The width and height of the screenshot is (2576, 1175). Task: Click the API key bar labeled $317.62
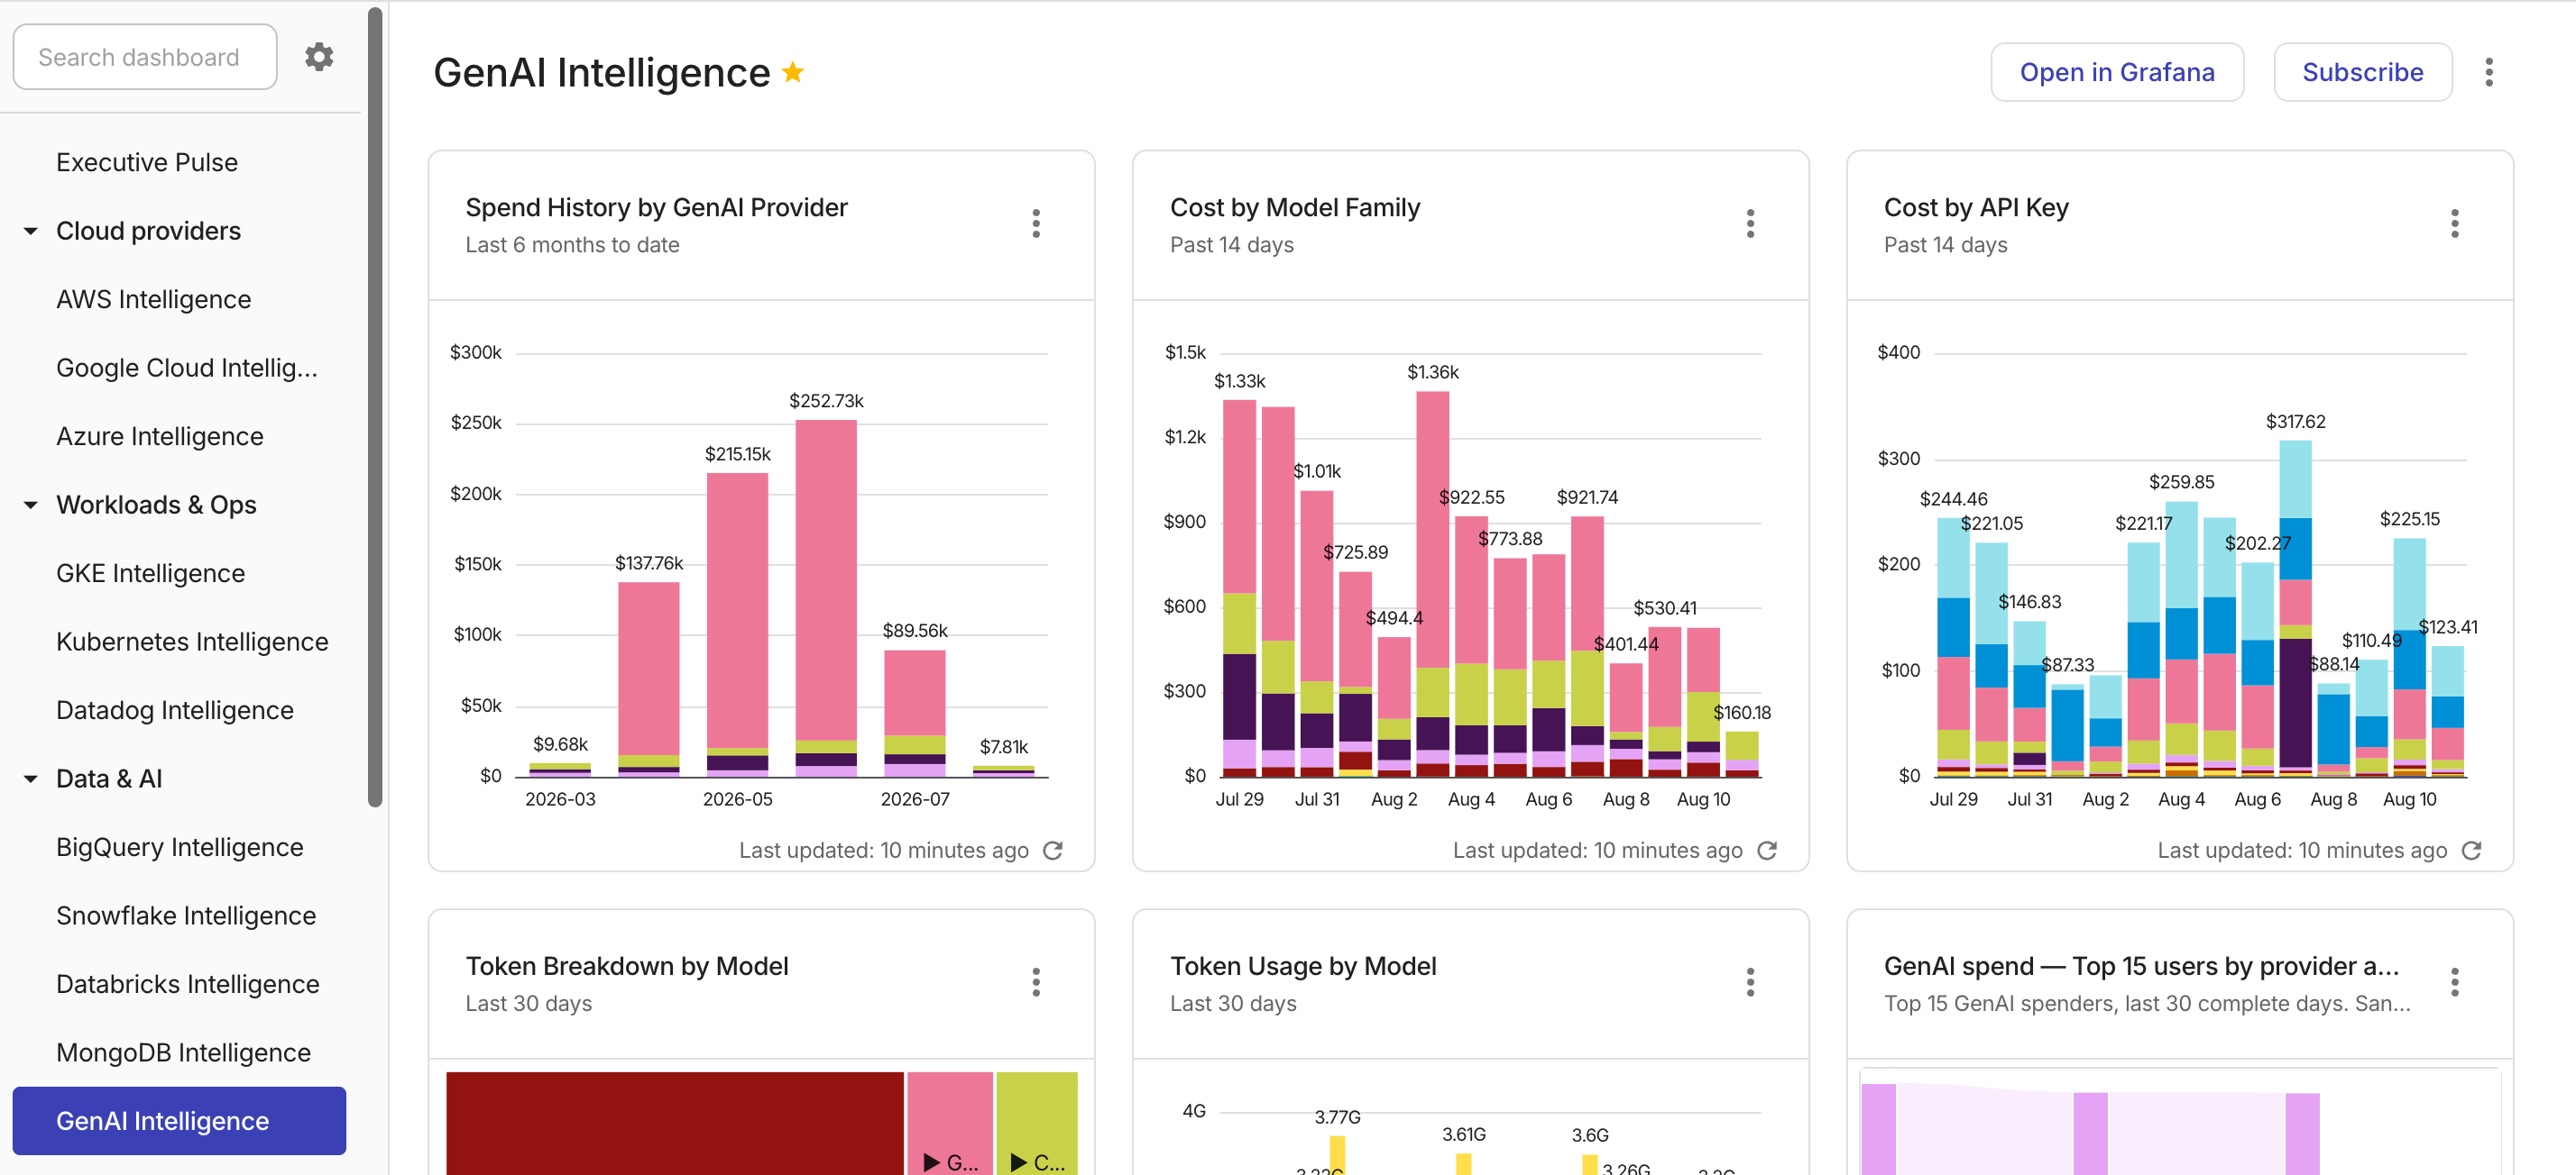[2295, 608]
